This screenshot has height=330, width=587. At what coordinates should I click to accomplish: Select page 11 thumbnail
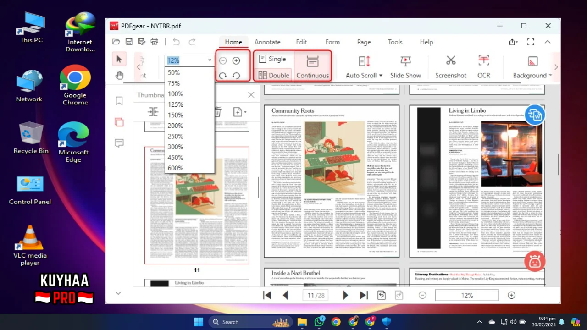(x=197, y=205)
